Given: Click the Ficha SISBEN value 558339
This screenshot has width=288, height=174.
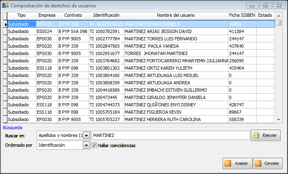Looking at the screenshot, I should click(x=242, y=119).
